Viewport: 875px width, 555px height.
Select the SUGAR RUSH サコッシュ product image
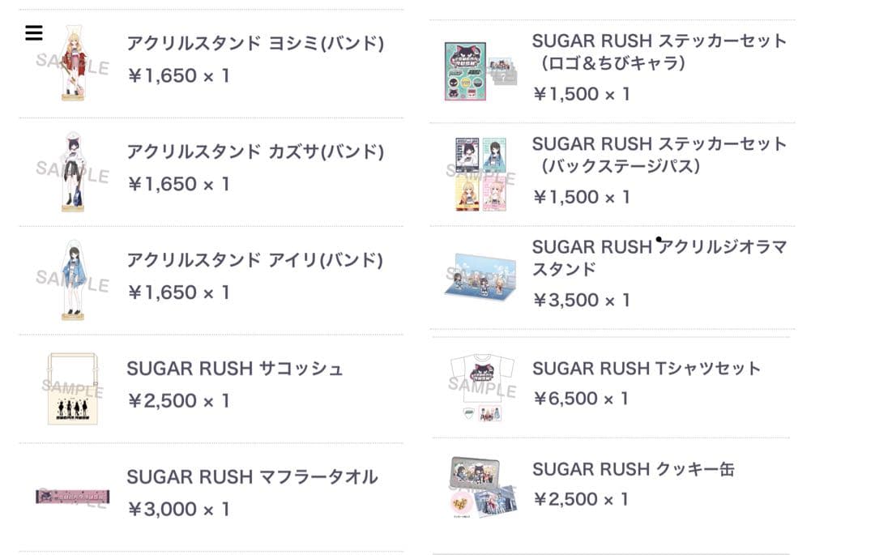point(73,389)
